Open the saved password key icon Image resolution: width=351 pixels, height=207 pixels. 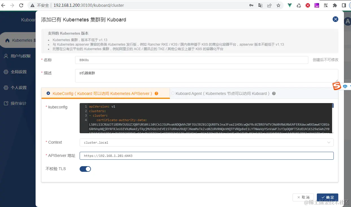coord(251,5)
